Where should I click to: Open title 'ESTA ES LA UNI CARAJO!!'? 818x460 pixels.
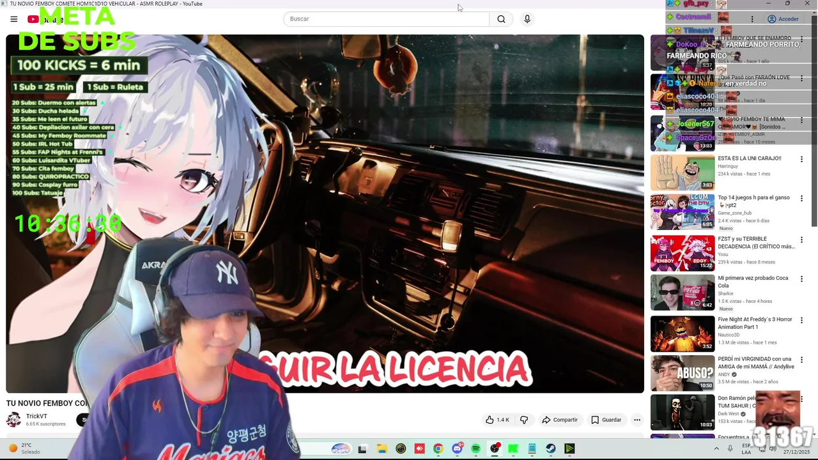click(750, 158)
